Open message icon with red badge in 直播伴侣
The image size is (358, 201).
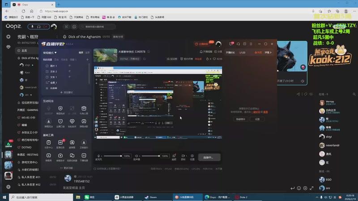pyautogui.click(x=231, y=44)
